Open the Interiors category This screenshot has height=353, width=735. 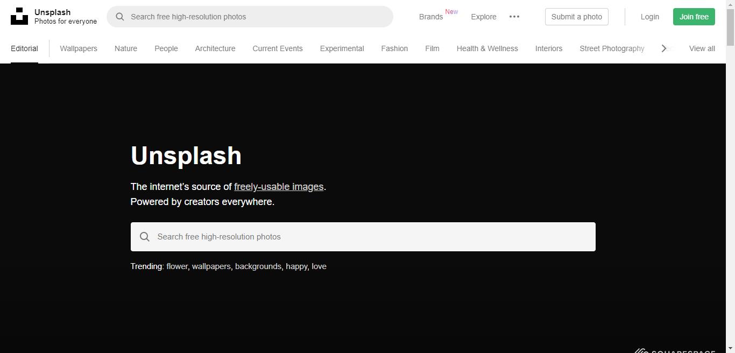pyautogui.click(x=549, y=48)
